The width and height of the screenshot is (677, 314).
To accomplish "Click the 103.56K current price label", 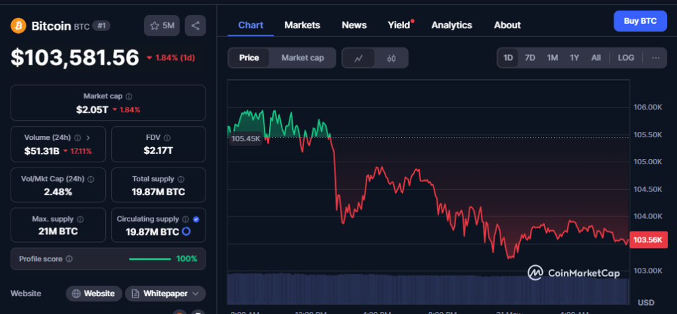I will (x=649, y=239).
